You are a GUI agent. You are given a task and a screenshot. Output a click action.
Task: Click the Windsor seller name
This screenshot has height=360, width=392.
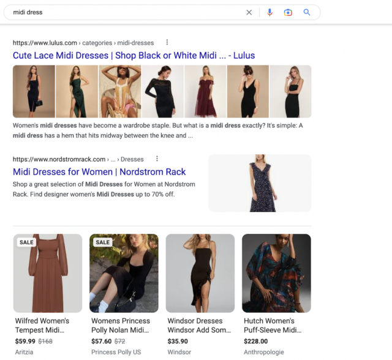[179, 352]
